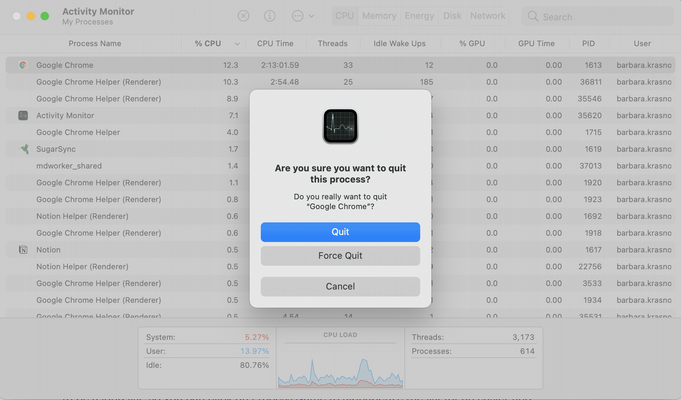Switch to the Memory tab
Image resolution: width=681 pixels, height=400 pixels.
click(x=379, y=16)
